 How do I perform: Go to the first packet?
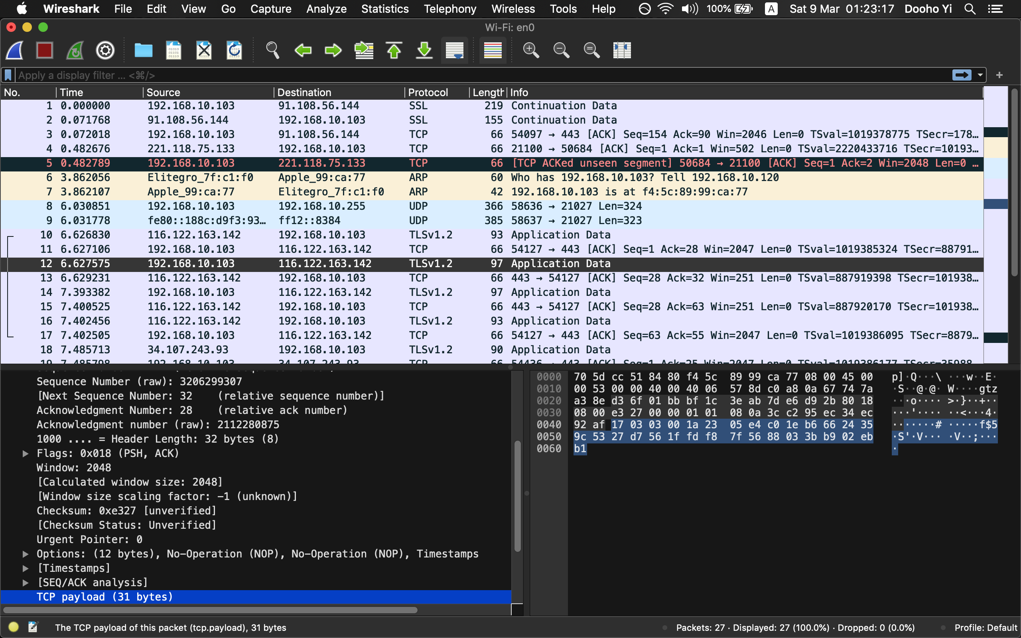click(394, 50)
